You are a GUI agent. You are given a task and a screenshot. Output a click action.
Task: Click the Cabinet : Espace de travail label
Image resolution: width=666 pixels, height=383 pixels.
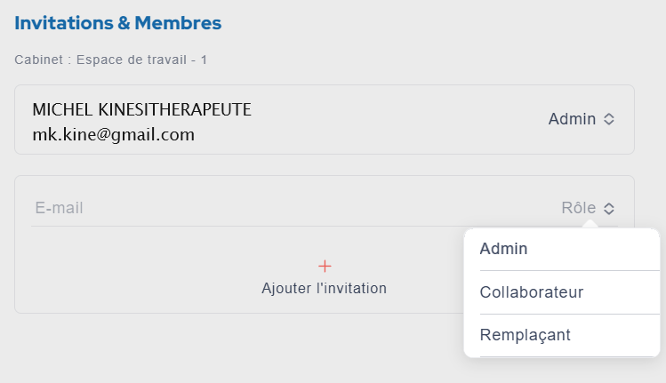[x=110, y=60]
